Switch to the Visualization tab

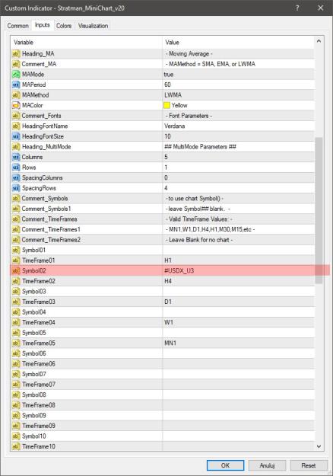point(93,26)
